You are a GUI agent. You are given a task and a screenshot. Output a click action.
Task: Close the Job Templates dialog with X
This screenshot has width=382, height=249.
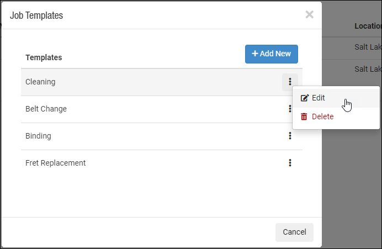tap(309, 14)
